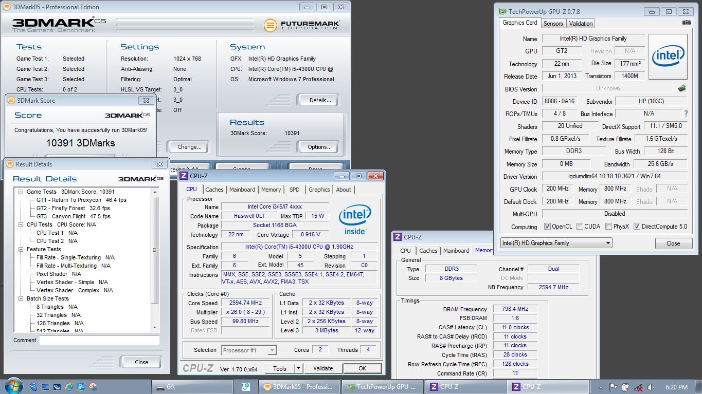This screenshot has height=394, width=702.
Task: Switch to the Sensors tab in GPU-Z
Action: click(x=553, y=24)
